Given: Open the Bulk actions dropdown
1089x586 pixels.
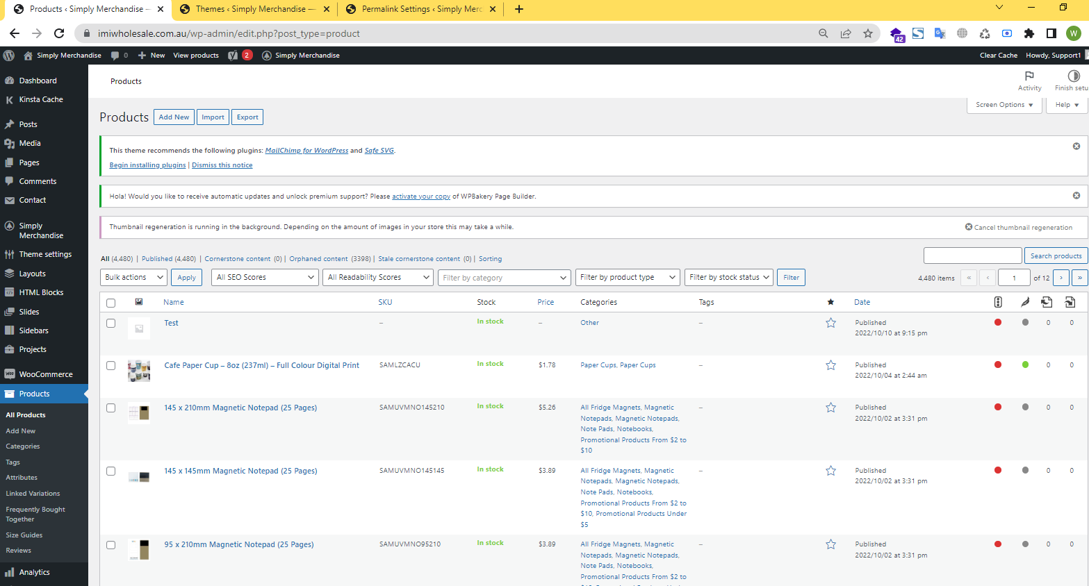Looking at the screenshot, I should 134,278.
